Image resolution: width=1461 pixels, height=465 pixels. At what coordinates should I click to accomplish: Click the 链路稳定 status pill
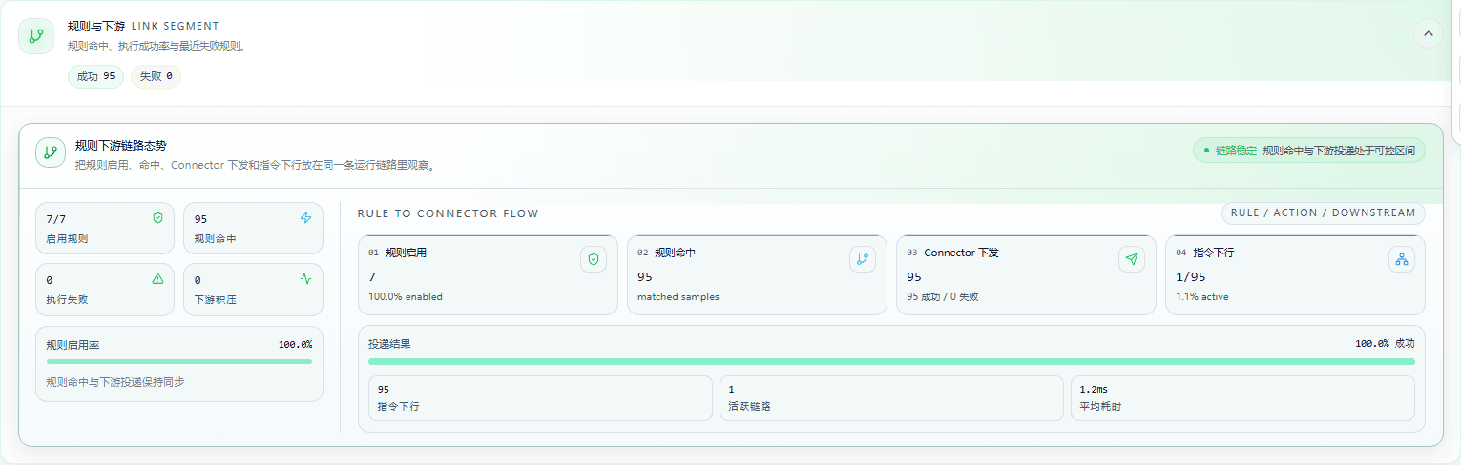pyautogui.click(x=1309, y=151)
